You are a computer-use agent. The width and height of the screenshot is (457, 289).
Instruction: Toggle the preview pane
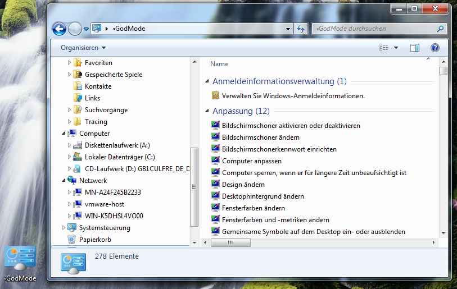(414, 48)
